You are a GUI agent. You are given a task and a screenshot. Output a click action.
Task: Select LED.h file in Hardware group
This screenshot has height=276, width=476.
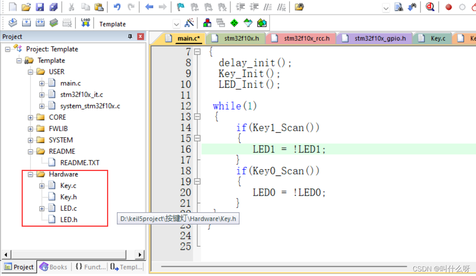(69, 220)
